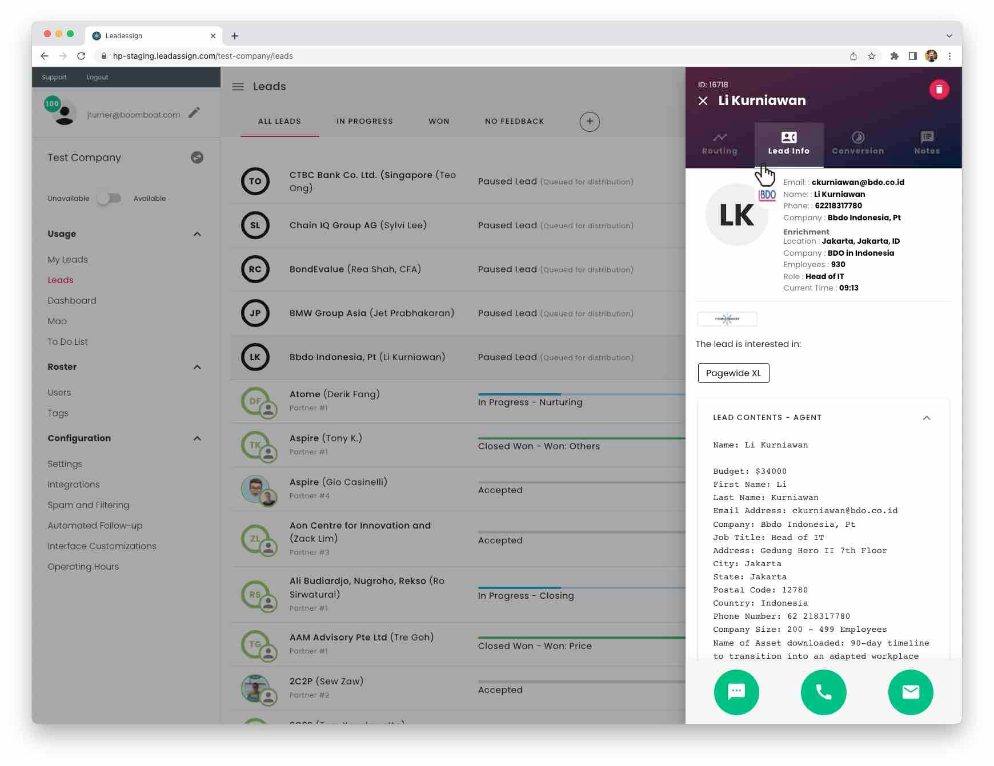Collapse the Lead Contents - Agent section
Screen dimensions: 994x766
[x=927, y=418]
